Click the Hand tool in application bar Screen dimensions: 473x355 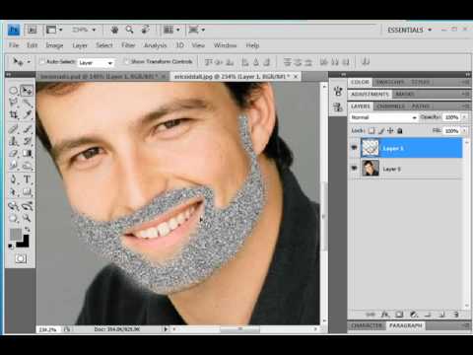(114, 30)
